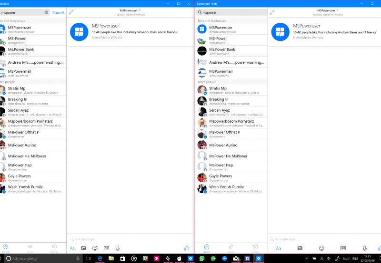This screenshot has width=381, height=263.
Task: Click the mspower search field in the Messenger (Beta) window
Action: pos(231,12)
